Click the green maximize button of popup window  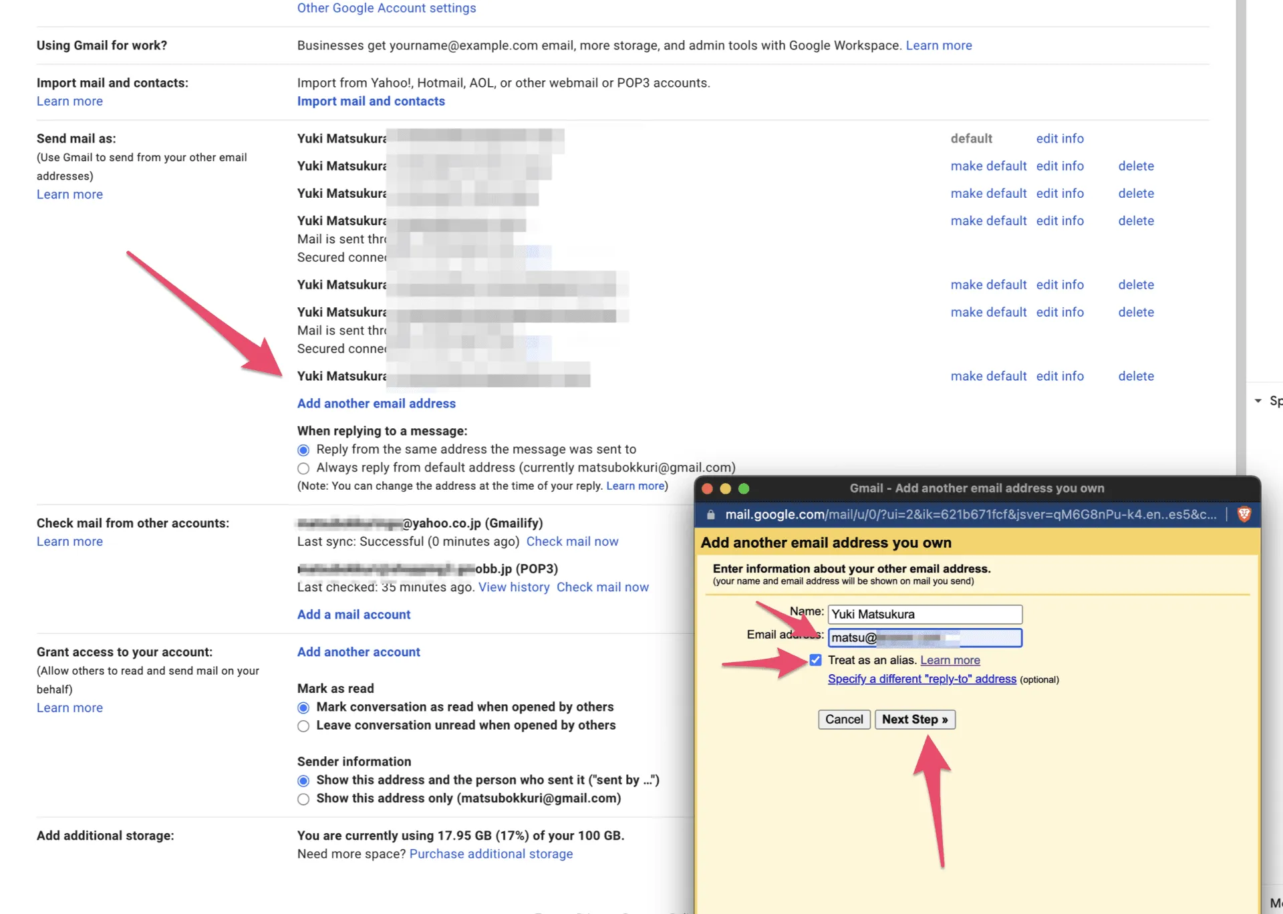coord(744,488)
